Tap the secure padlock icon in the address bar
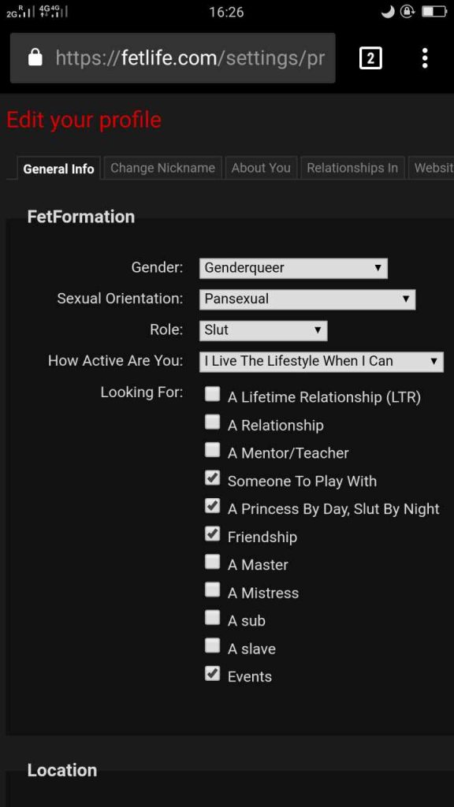This screenshot has width=454, height=807. pyautogui.click(x=35, y=58)
